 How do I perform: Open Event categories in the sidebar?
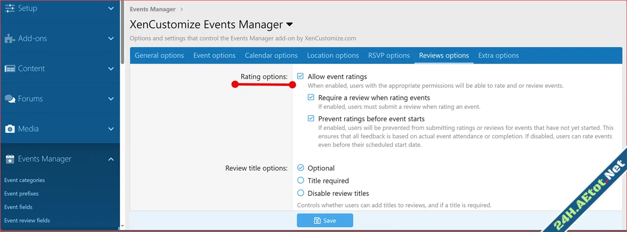(25, 180)
